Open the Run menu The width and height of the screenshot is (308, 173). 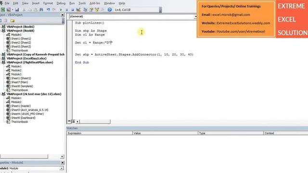72,3
